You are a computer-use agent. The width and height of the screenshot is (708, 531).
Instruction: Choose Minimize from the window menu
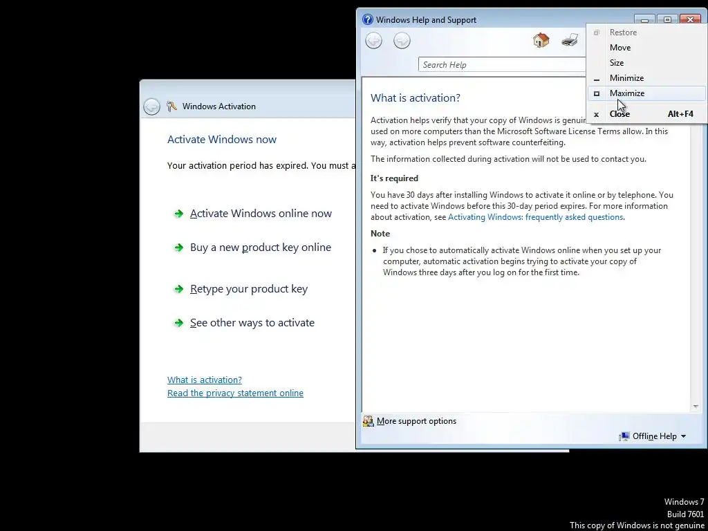[646, 78]
